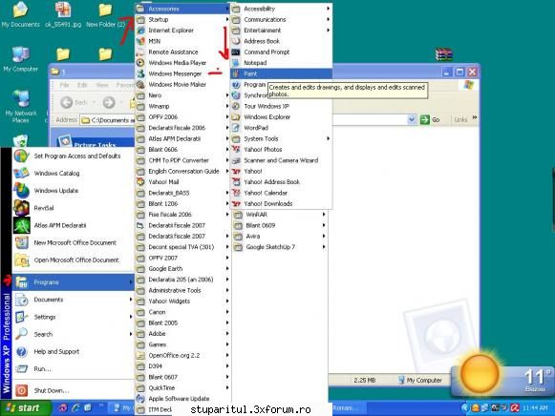Click the Yahoo! Downloads icon
The height and width of the screenshot is (416, 555).
[236, 203]
